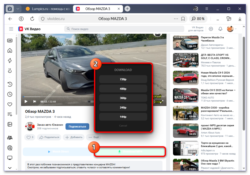Open the browser downloads panel
250x175 pixels.
pyautogui.click(x=240, y=19)
